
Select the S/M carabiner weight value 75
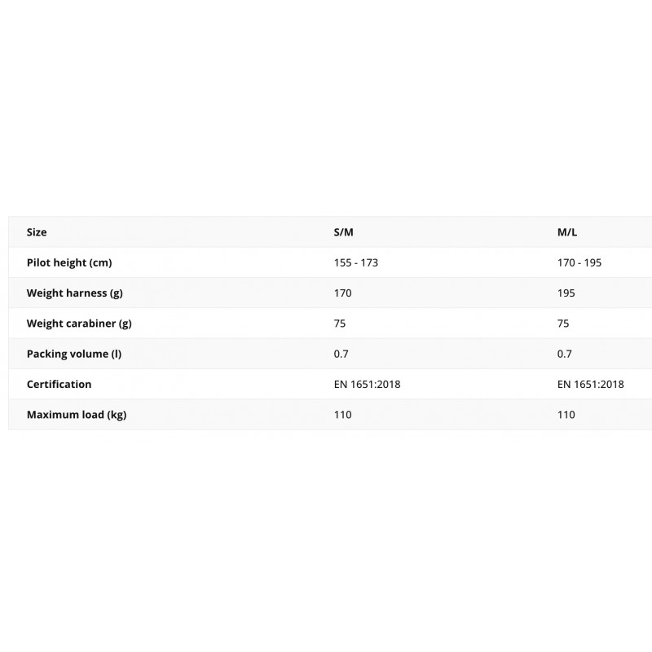(340, 324)
